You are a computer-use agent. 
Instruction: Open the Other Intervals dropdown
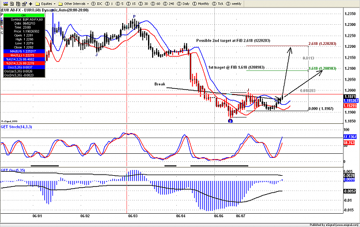point(73,3)
